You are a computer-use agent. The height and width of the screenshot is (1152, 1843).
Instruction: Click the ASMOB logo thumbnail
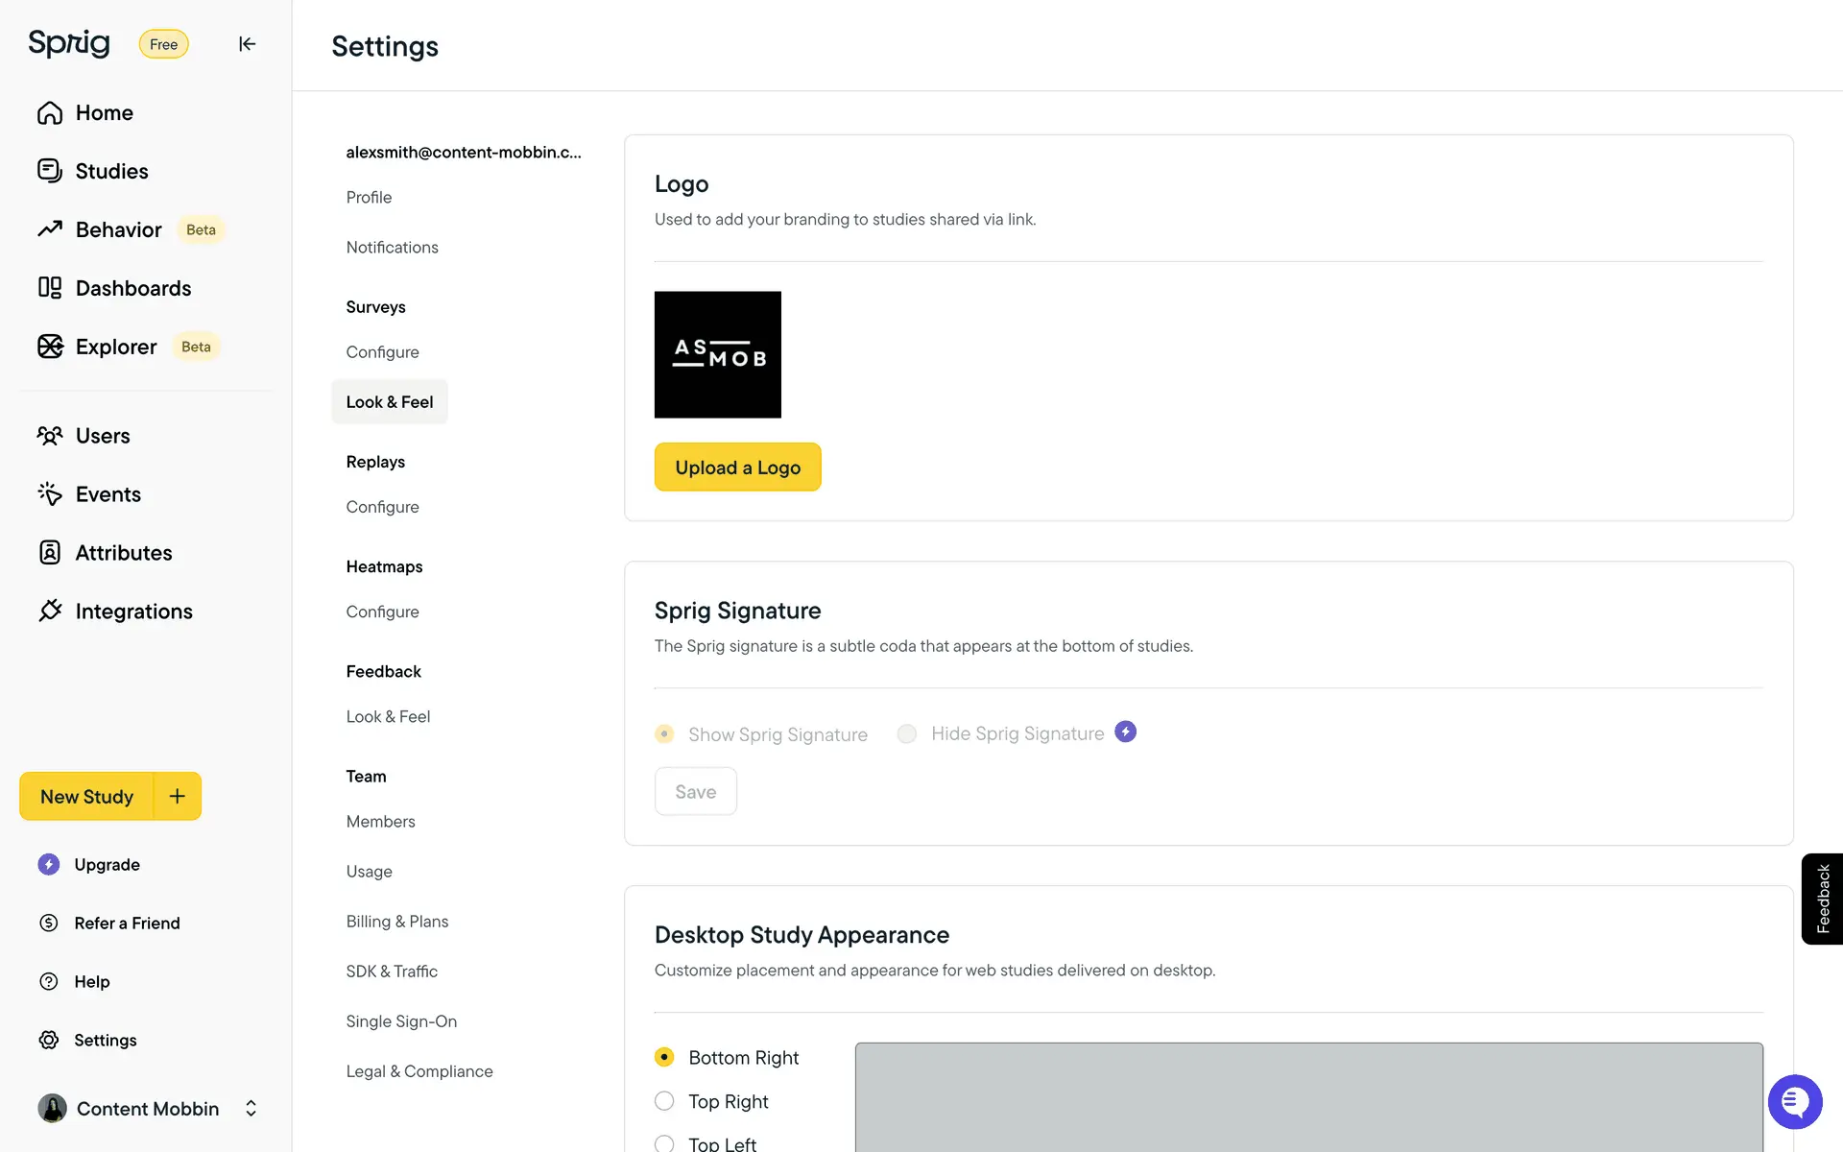tap(717, 354)
